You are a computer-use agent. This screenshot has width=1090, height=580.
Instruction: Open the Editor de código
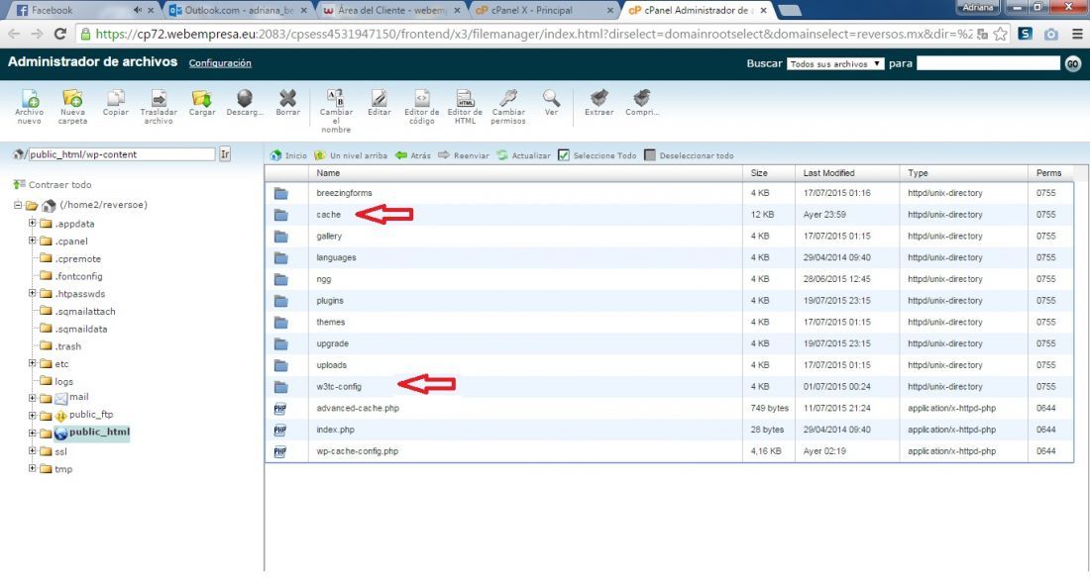(422, 106)
